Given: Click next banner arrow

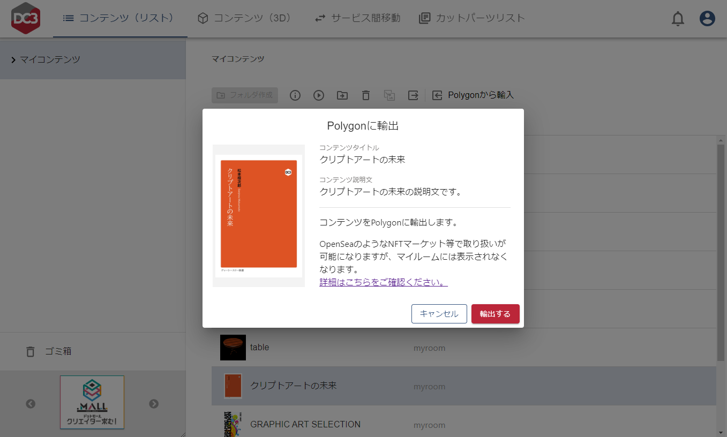Looking at the screenshot, I should pyautogui.click(x=154, y=404).
